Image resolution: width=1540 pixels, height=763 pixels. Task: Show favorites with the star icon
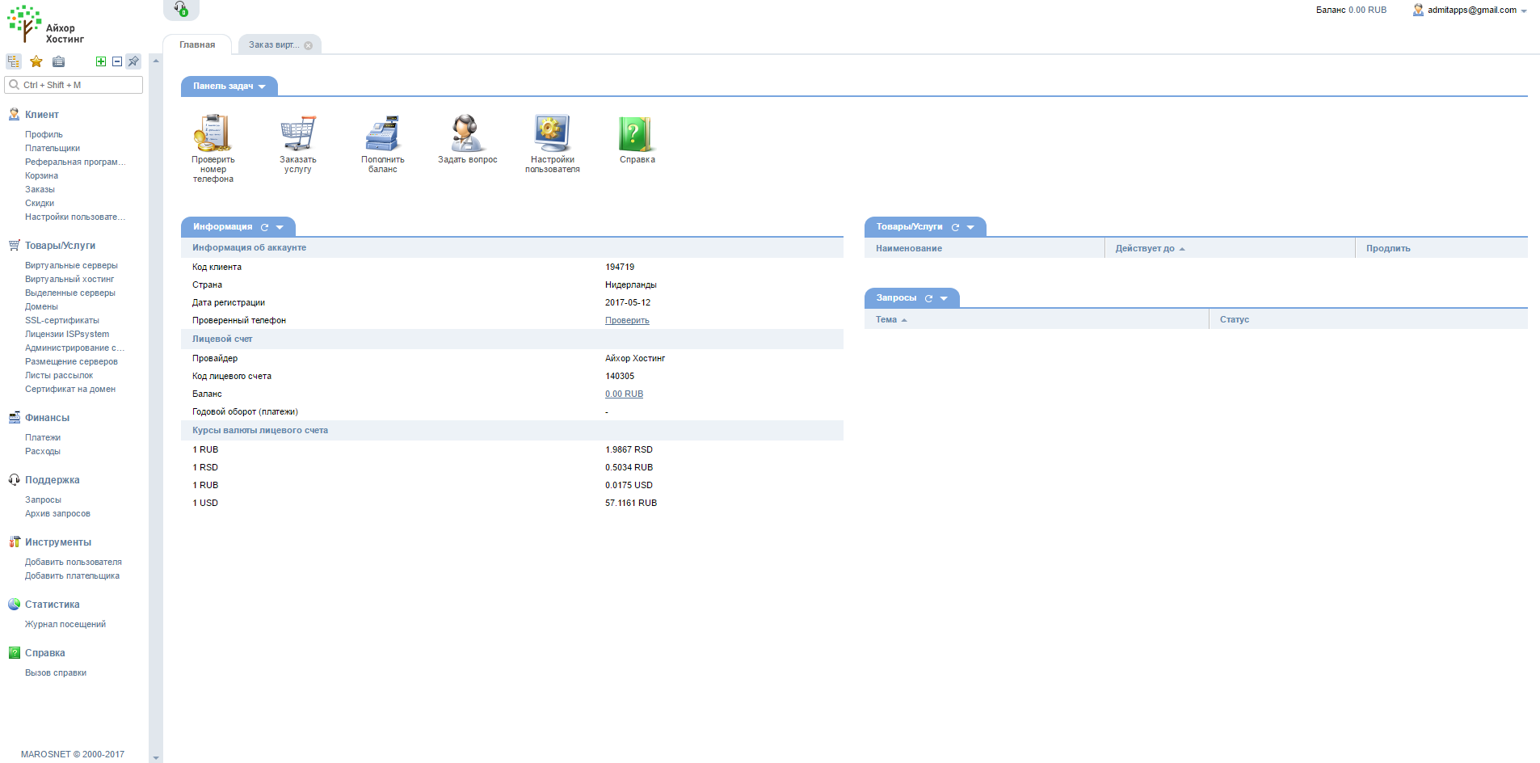36,61
